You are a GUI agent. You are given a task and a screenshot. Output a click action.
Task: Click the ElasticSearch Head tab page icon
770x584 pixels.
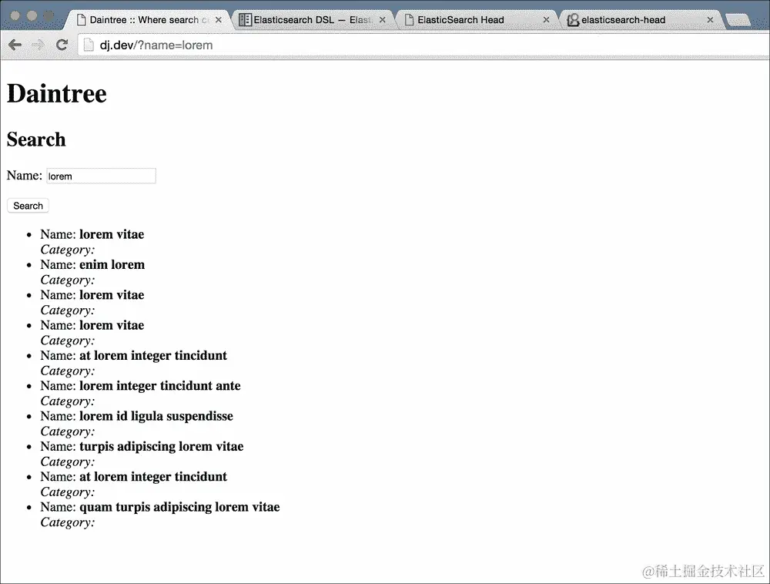coord(409,20)
